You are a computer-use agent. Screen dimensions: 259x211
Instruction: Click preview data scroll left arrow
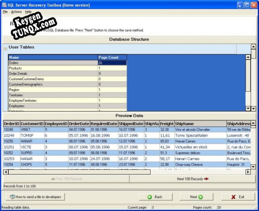point(6,172)
